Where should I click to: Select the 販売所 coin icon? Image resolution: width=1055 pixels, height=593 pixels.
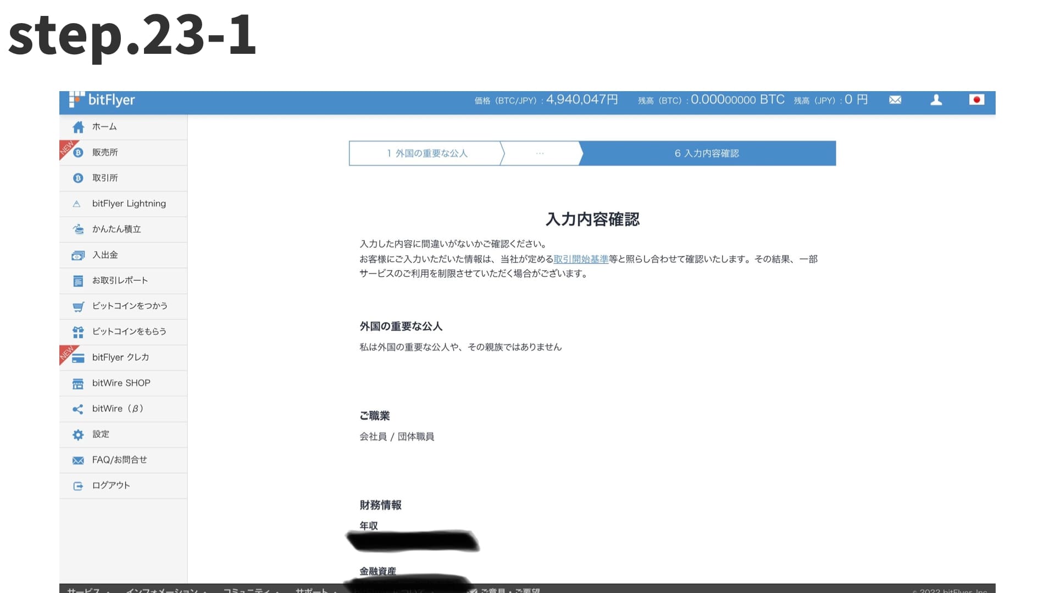[x=77, y=152]
